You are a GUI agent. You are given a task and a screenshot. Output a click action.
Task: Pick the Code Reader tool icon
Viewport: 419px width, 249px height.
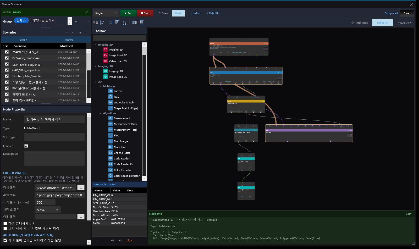pos(111,158)
